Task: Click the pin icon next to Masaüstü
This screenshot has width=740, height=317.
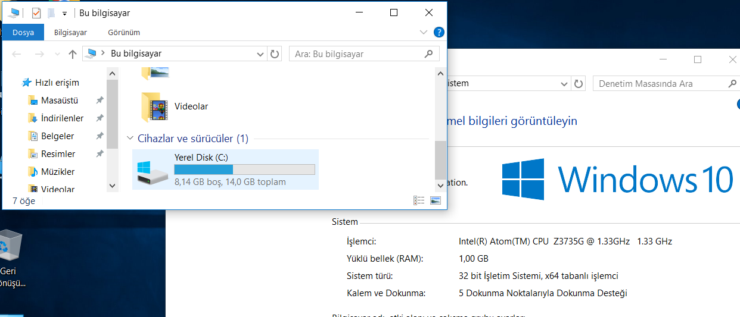Action: point(100,101)
